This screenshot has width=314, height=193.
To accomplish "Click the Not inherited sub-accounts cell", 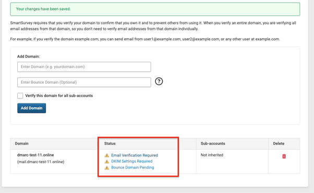I will coord(212,155).
